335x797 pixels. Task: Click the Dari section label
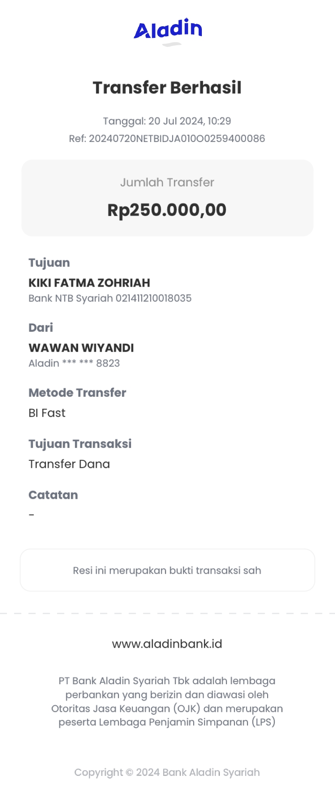pyautogui.click(x=41, y=327)
